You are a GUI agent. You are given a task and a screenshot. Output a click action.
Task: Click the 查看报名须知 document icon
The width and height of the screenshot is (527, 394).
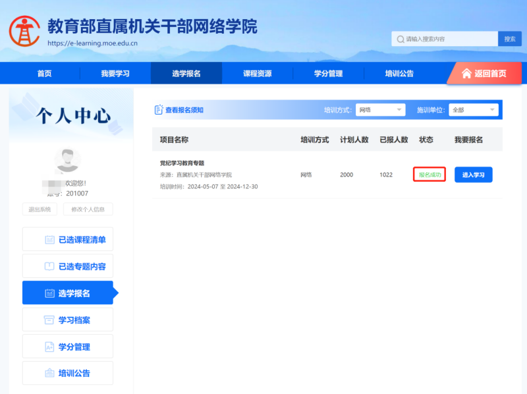tap(158, 110)
